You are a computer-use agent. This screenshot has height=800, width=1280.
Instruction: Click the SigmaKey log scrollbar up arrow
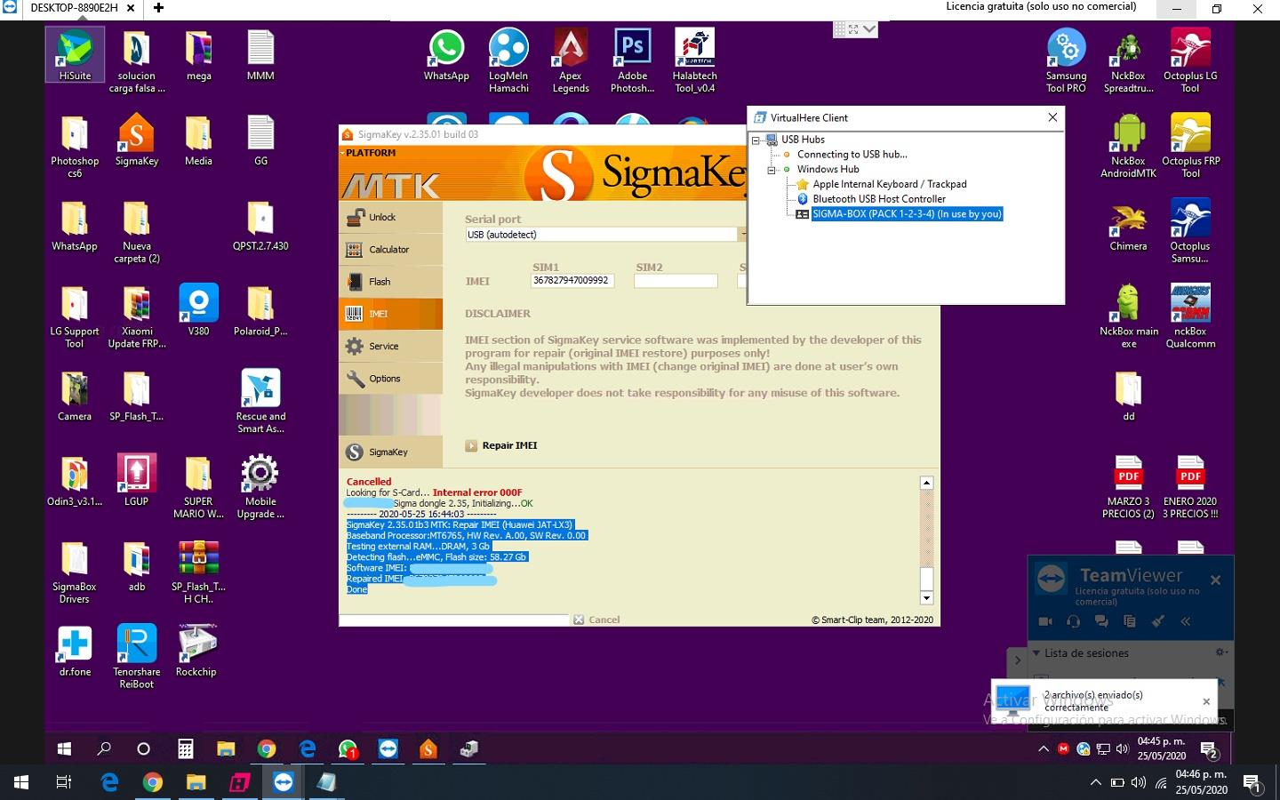pos(926,483)
